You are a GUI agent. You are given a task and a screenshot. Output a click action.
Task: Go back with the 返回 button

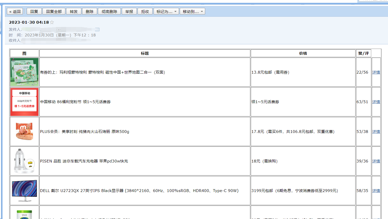point(15,11)
